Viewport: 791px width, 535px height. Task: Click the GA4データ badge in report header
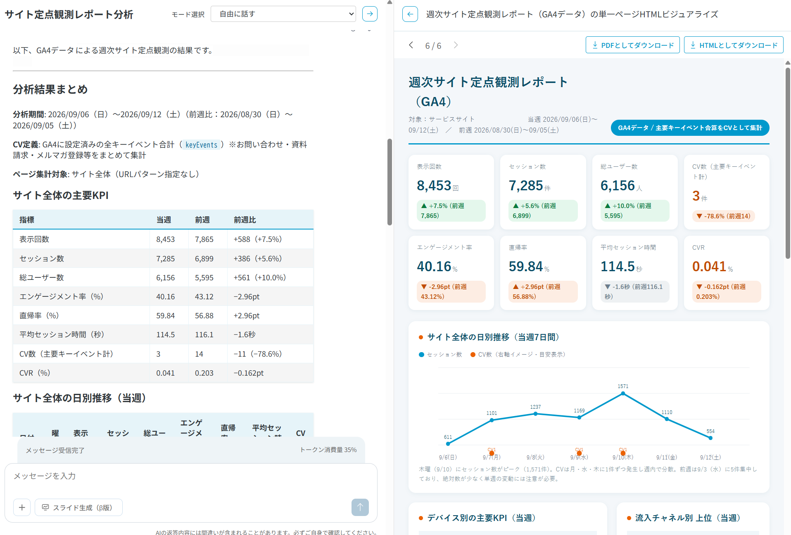690,128
